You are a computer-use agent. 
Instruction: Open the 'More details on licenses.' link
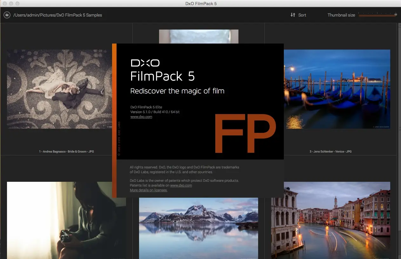[149, 190]
